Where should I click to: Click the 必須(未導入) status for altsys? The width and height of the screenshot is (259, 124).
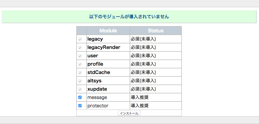point(143,81)
